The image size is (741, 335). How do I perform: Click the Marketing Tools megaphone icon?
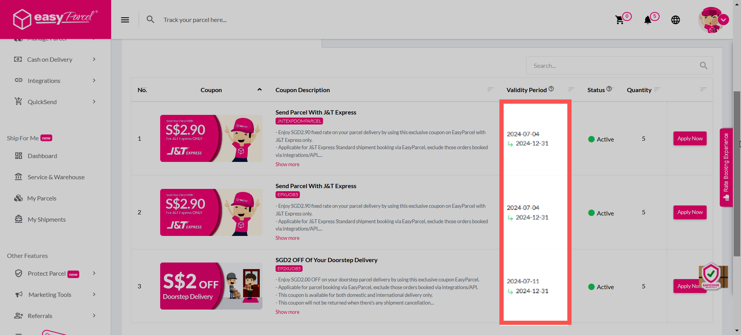pos(19,295)
